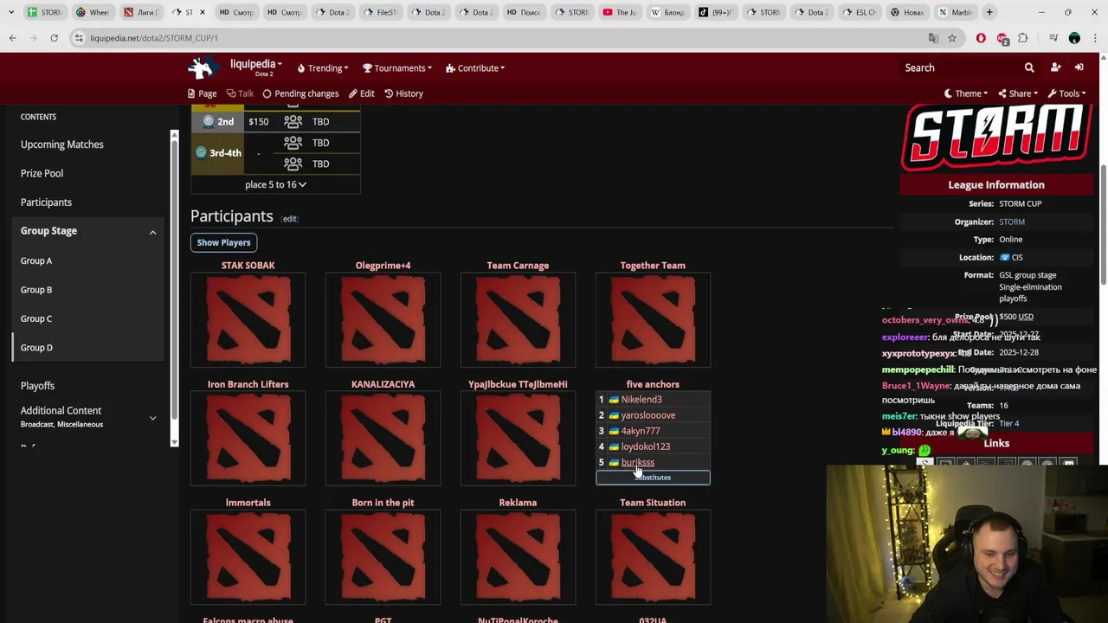Click the STAK SOBAK team logo
This screenshot has height=623, width=1108.
pyautogui.click(x=248, y=320)
